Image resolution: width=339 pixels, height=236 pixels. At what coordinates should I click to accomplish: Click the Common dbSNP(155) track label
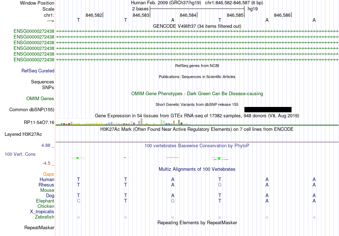pyautogui.click(x=32, y=110)
